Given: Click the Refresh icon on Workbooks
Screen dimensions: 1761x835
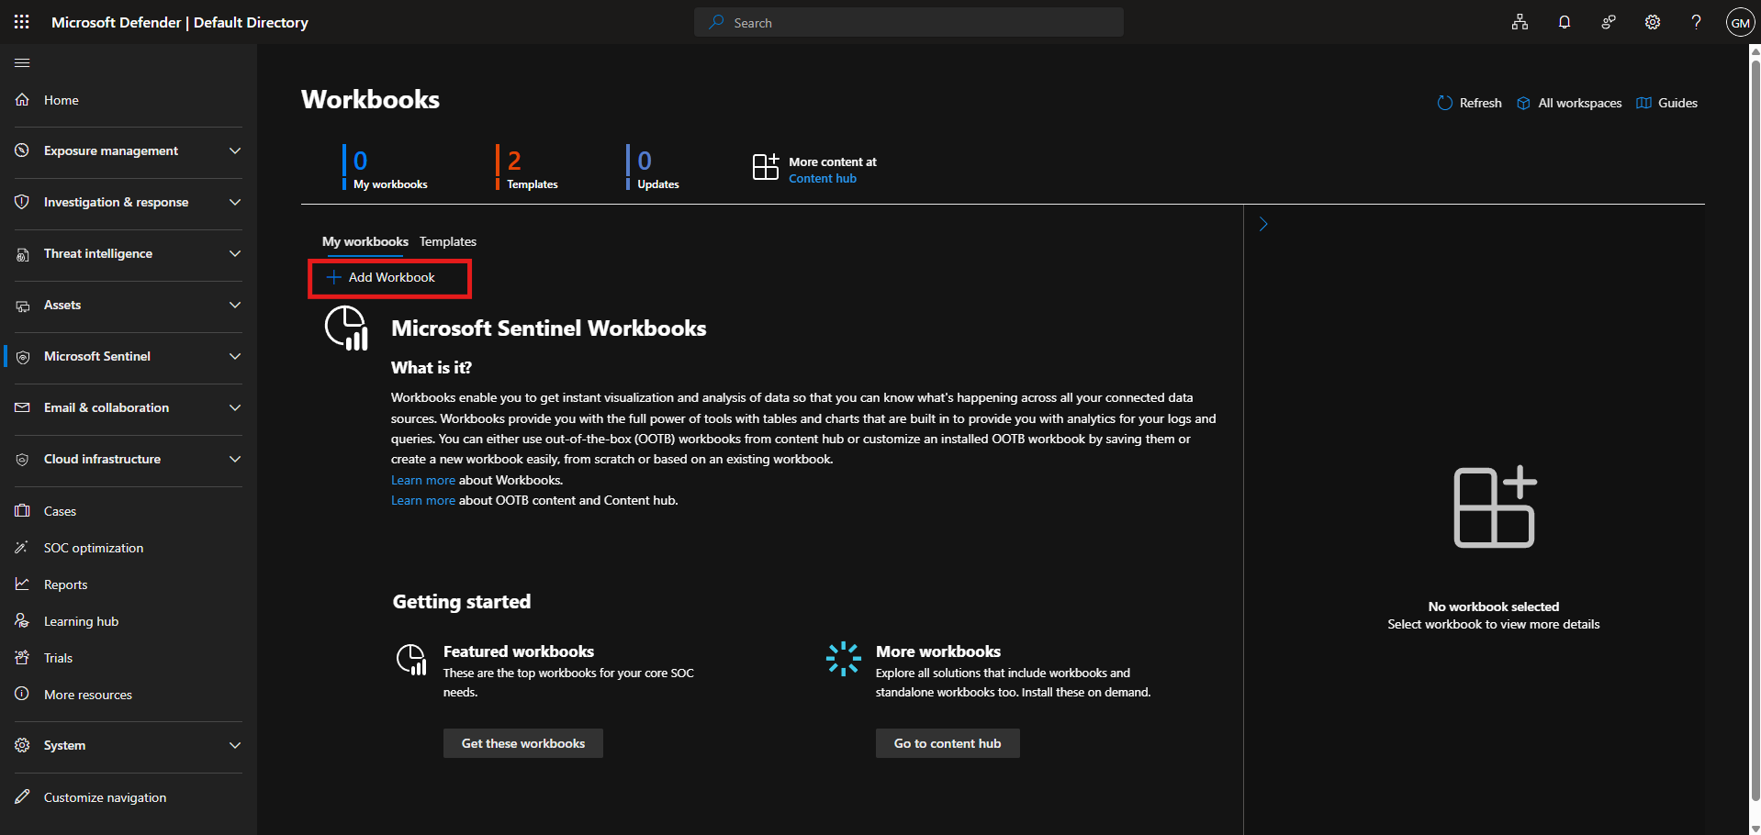Looking at the screenshot, I should 1445,103.
